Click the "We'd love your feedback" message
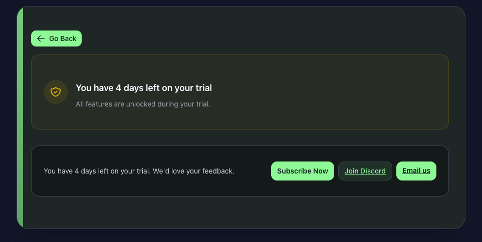 193,171
